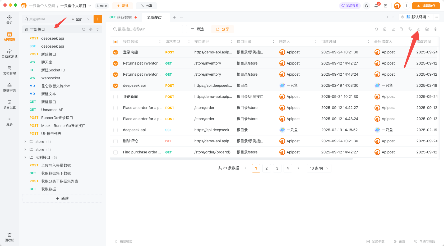Expand the 示例接口 folder in tree
This screenshot has width=444, height=246.
click(25, 157)
